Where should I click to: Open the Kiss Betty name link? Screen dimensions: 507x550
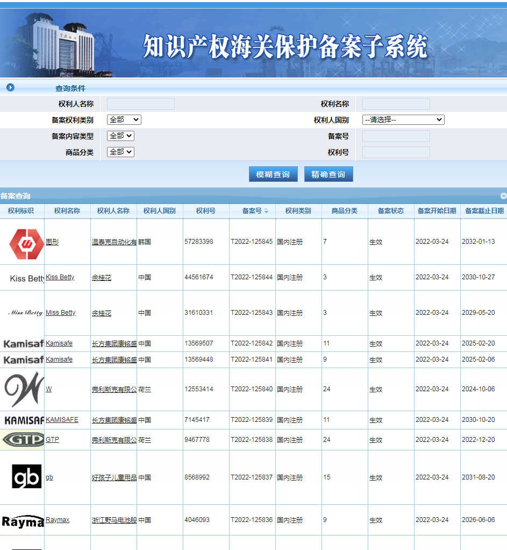60,277
